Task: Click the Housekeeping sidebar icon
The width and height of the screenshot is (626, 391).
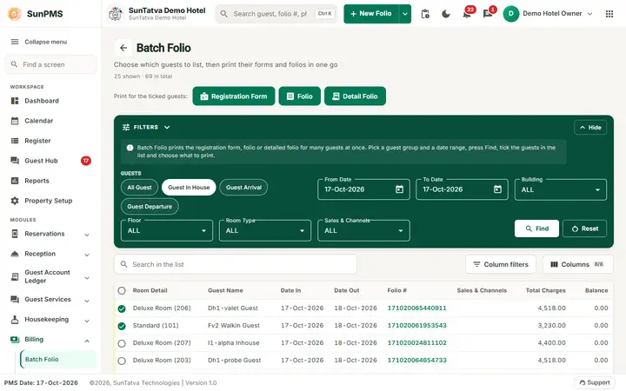Action: [15, 319]
